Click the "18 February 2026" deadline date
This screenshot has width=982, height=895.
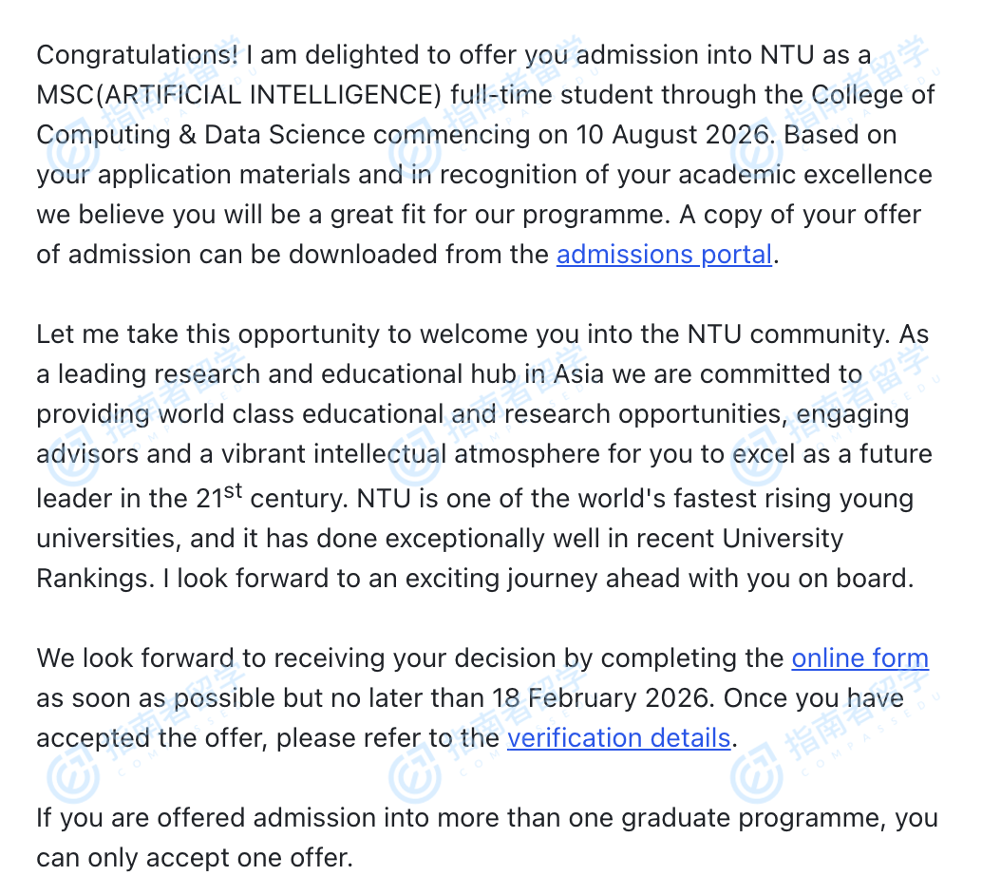coord(603,698)
